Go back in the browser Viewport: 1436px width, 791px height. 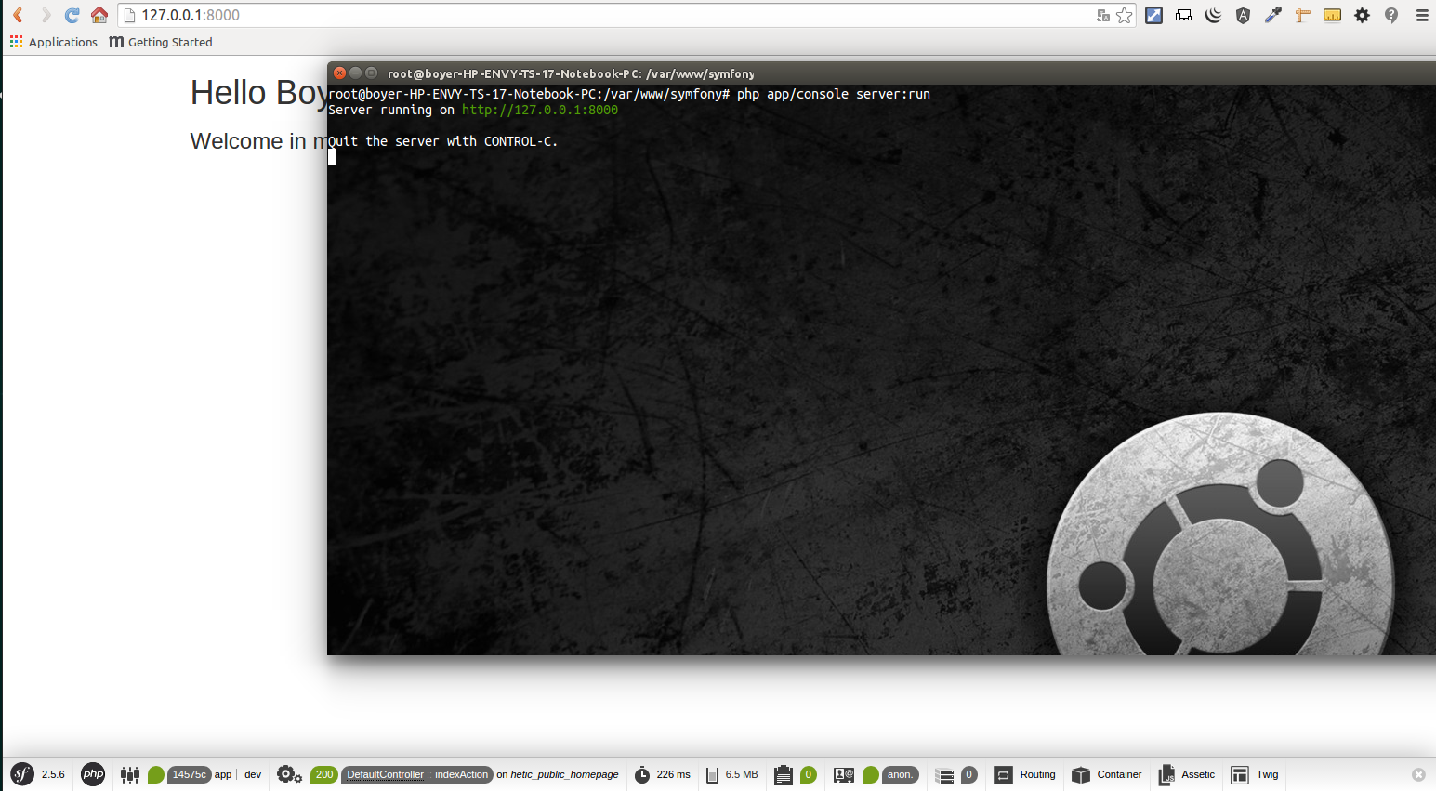click(x=18, y=15)
